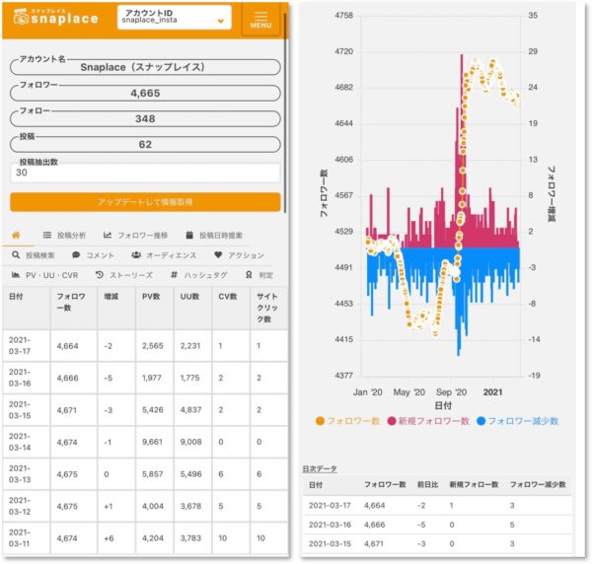
Task: Click the コメント speech bubble icon
Action: tap(76, 255)
